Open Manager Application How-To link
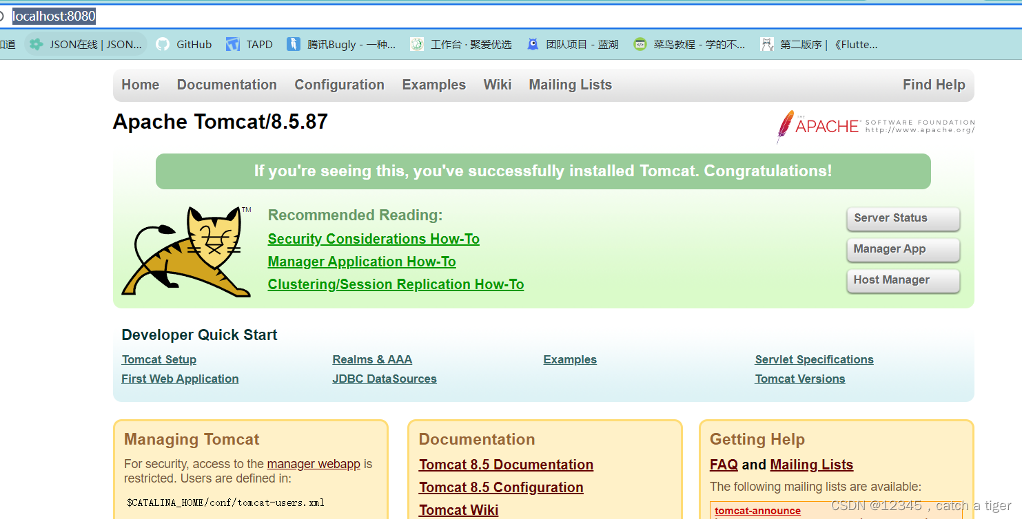The width and height of the screenshot is (1022, 519). pos(362,262)
